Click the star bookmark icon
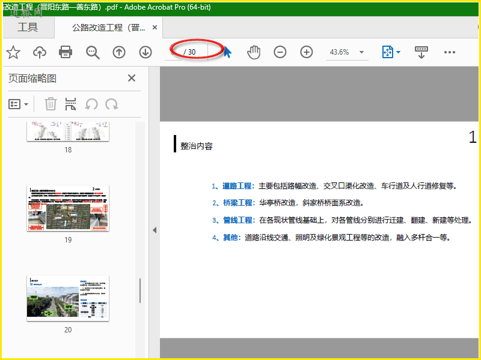481x360 pixels. pos(13,52)
